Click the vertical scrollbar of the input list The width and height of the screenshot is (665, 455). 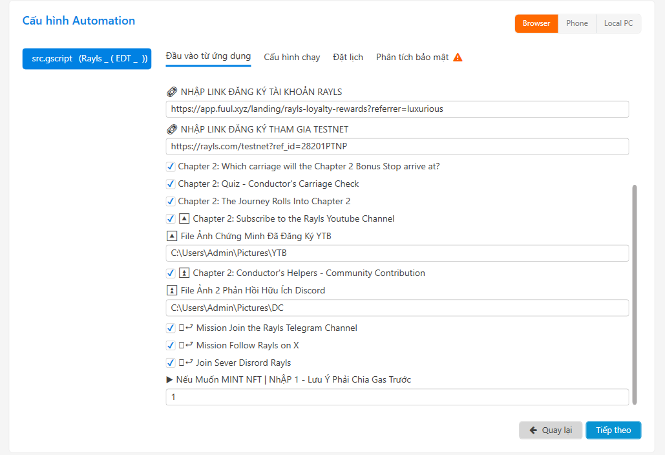click(x=635, y=295)
